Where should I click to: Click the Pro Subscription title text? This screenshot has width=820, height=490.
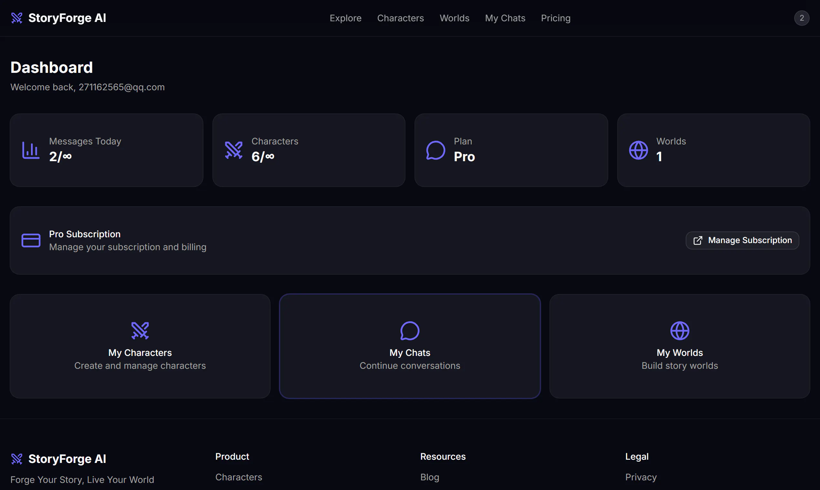pyautogui.click(x=85, y=234)
